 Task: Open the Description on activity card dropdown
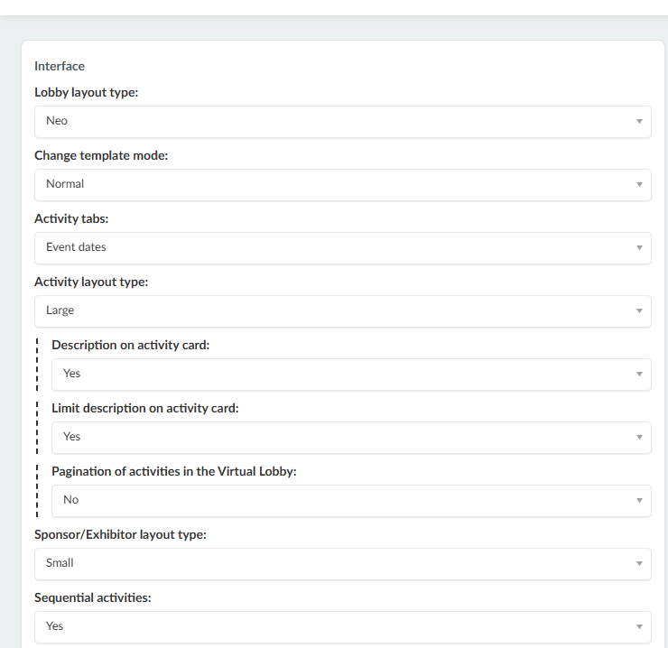point(351,374)
